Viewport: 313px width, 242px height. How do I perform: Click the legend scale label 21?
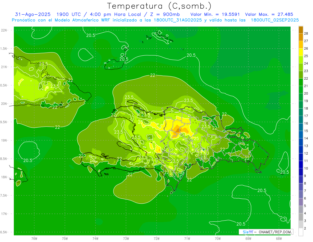point(306,86)
